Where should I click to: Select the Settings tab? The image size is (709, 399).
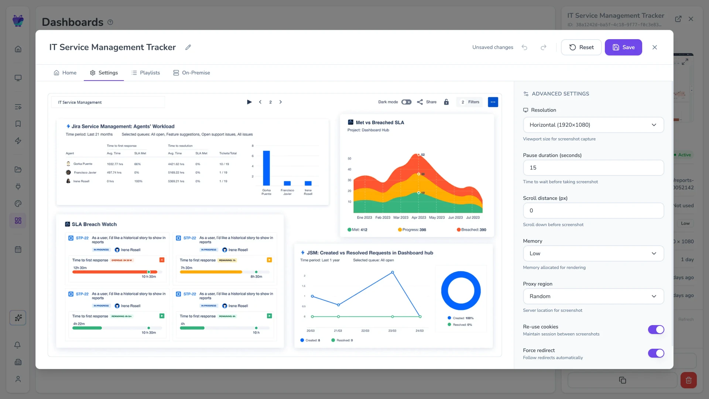(104, 73)
